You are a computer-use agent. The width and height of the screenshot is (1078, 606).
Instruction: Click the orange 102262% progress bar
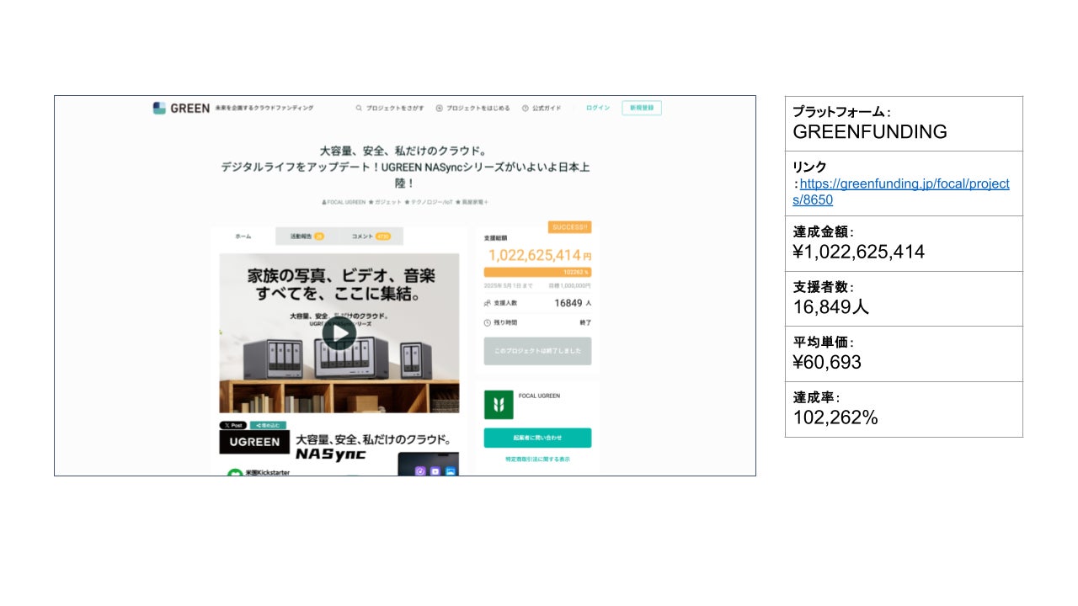tap(537, 272)
